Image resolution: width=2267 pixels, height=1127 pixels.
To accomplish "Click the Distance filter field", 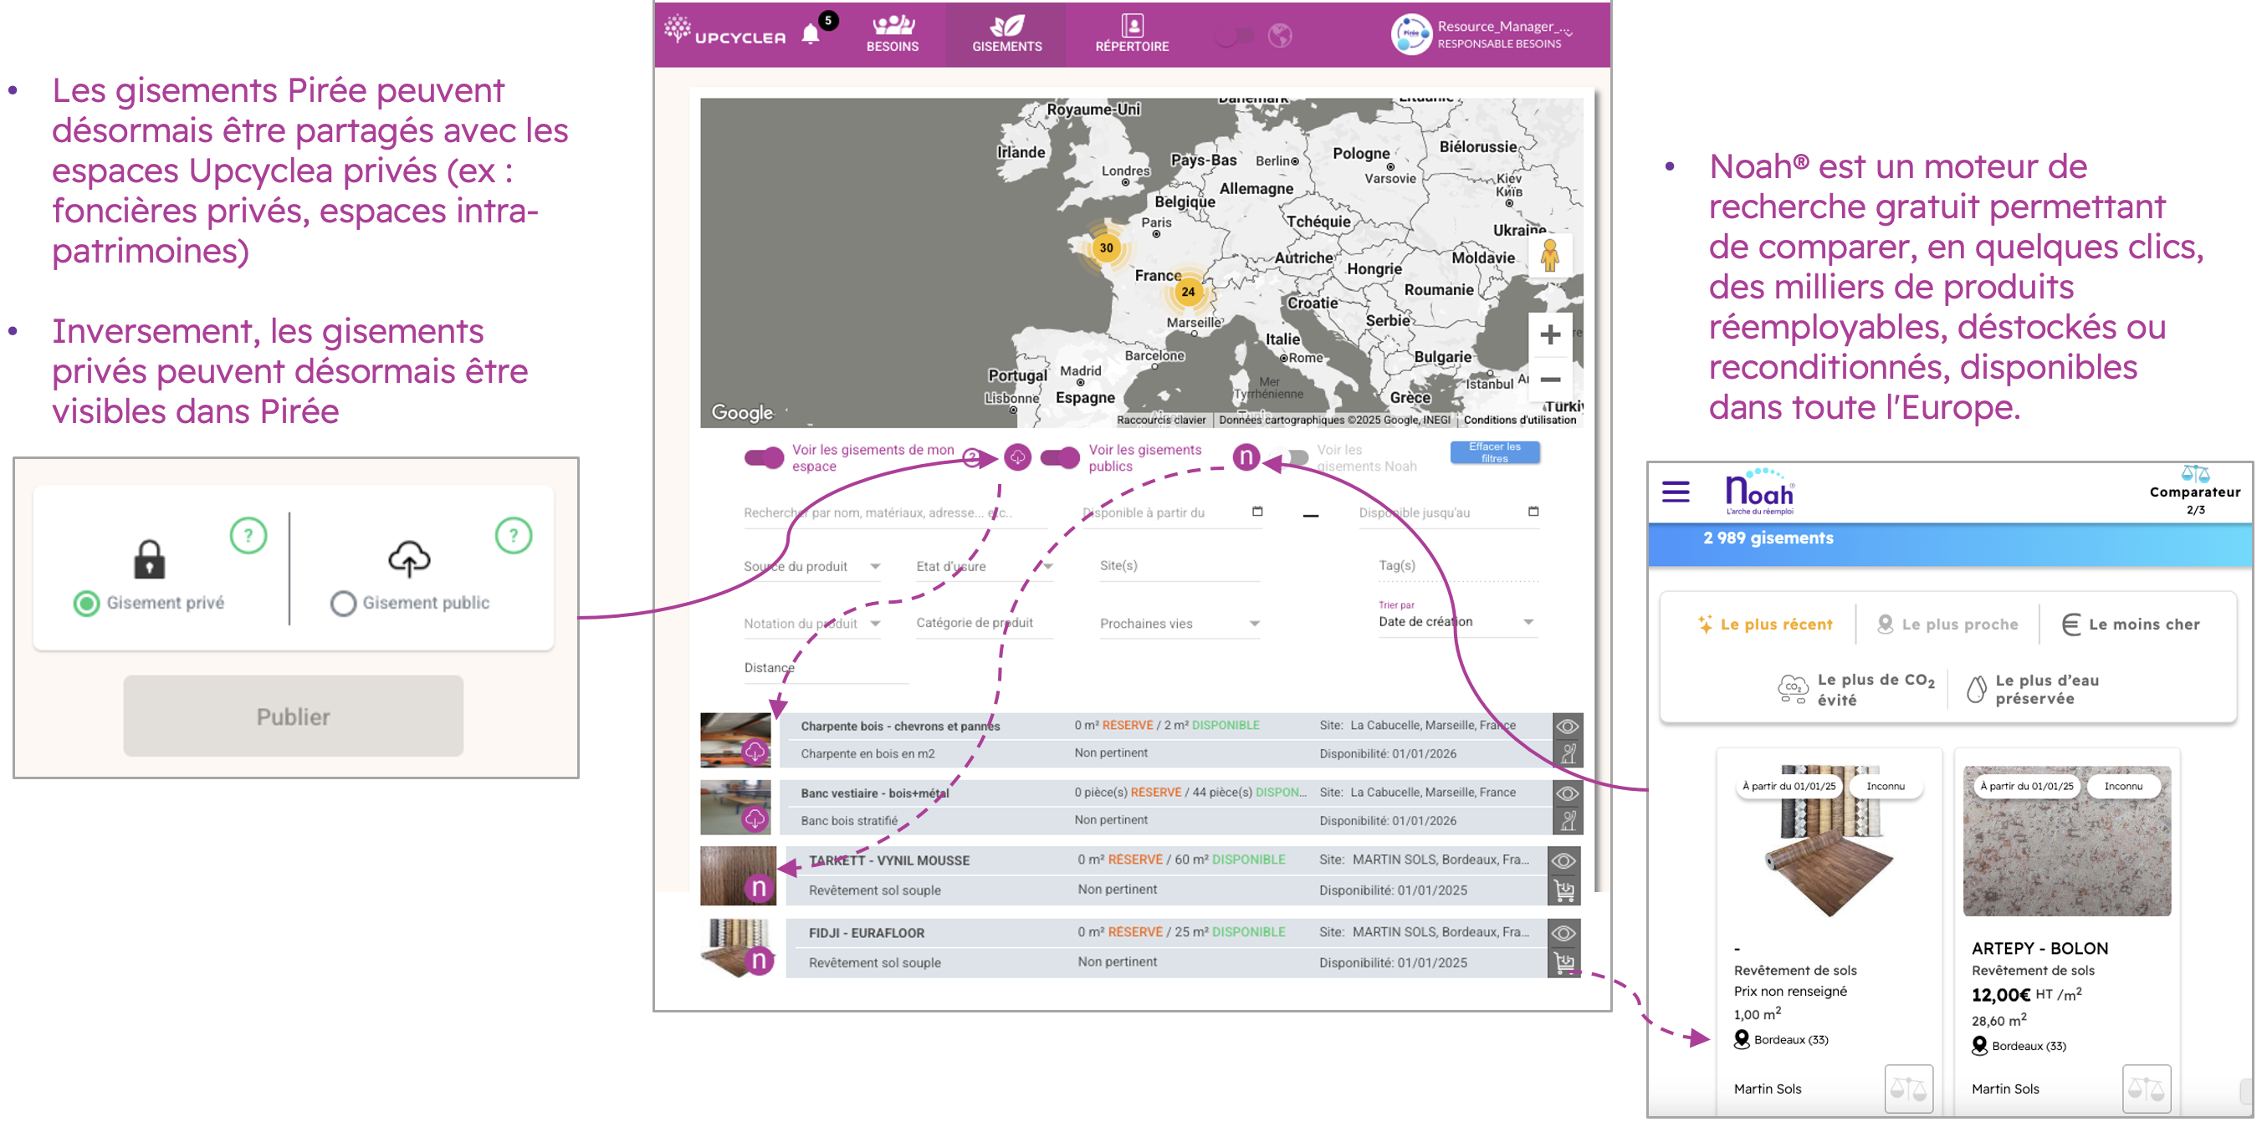I will click(x=826, y=669).
